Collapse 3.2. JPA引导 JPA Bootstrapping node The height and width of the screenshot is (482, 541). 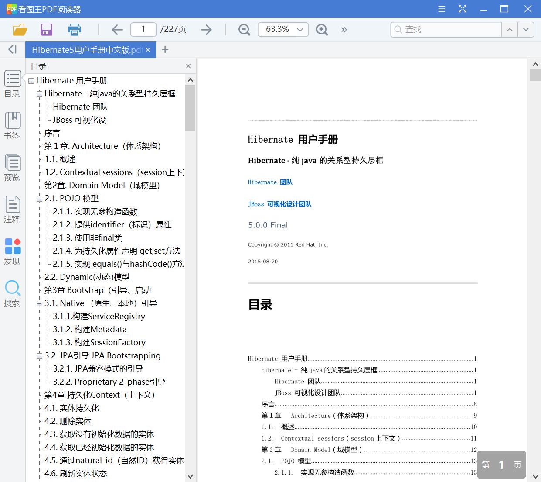(39, 356)
